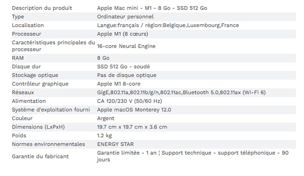Click the 'Pas de disque optique' value
Screen dimensions: 304x176
point(127,75)
